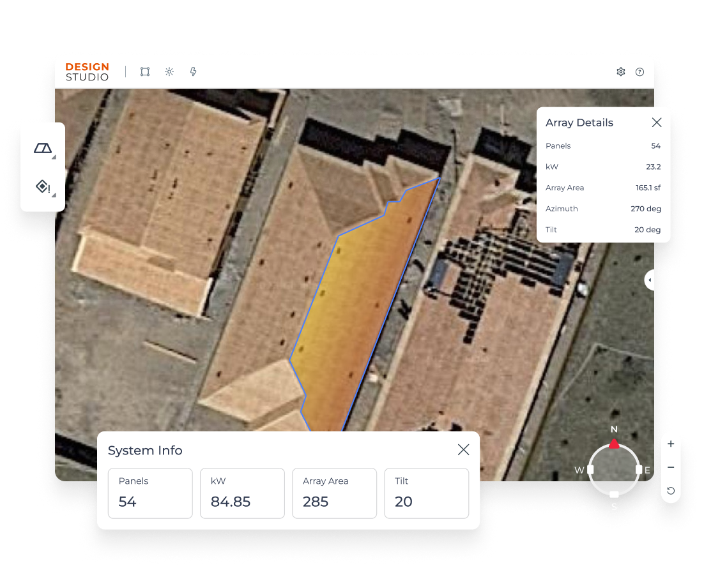Select the obstruction marker tool

click(x=43, y=186)
